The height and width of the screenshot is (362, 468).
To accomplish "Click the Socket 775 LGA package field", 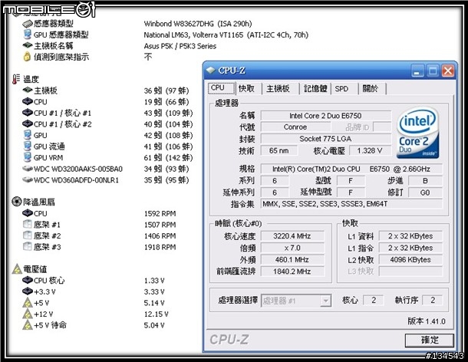I will point(325,139).
